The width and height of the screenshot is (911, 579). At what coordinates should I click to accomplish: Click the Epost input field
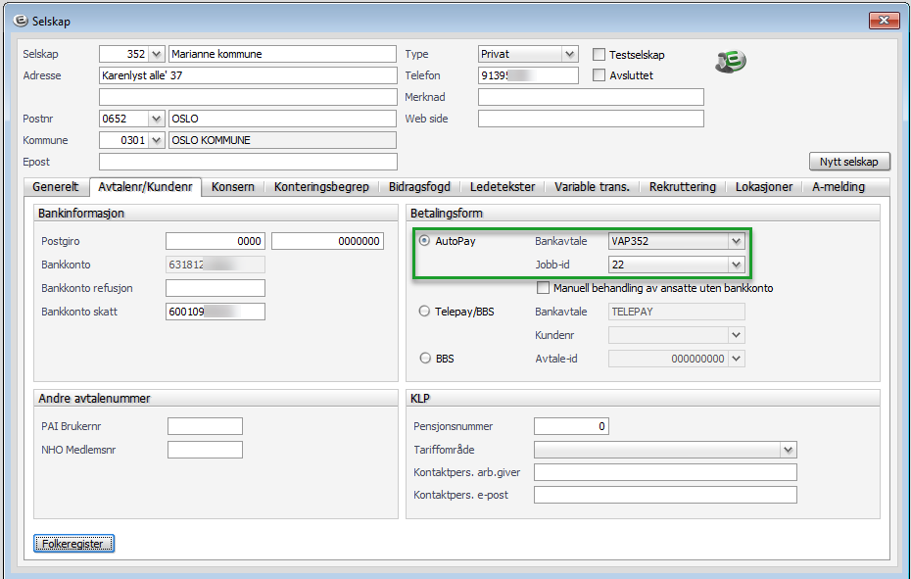[x=248, y=162]
